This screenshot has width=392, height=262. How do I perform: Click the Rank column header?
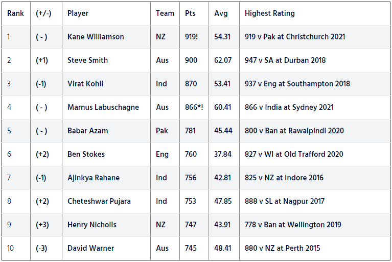click(15, 13)
